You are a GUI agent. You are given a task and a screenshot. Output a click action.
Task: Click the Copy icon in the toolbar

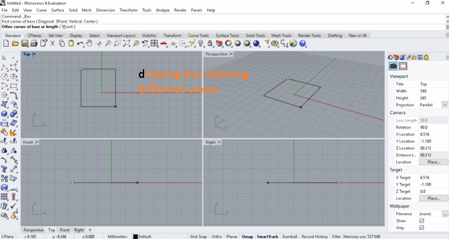click(61, 43)
